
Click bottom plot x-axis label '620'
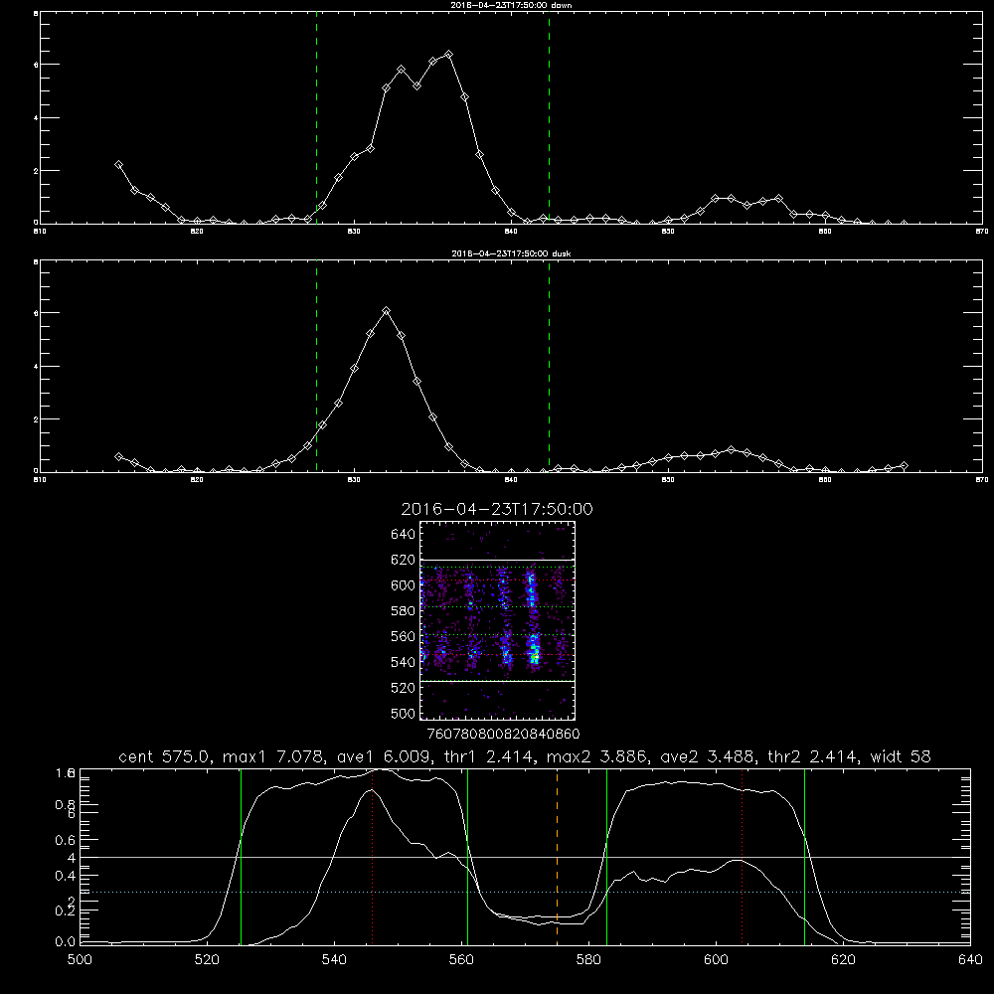843,960
